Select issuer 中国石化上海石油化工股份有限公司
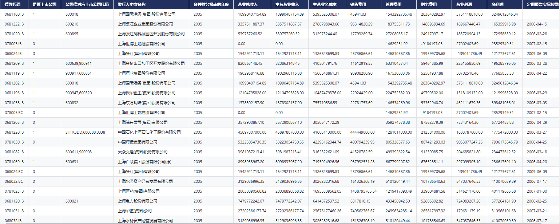 tap(150, 132)
